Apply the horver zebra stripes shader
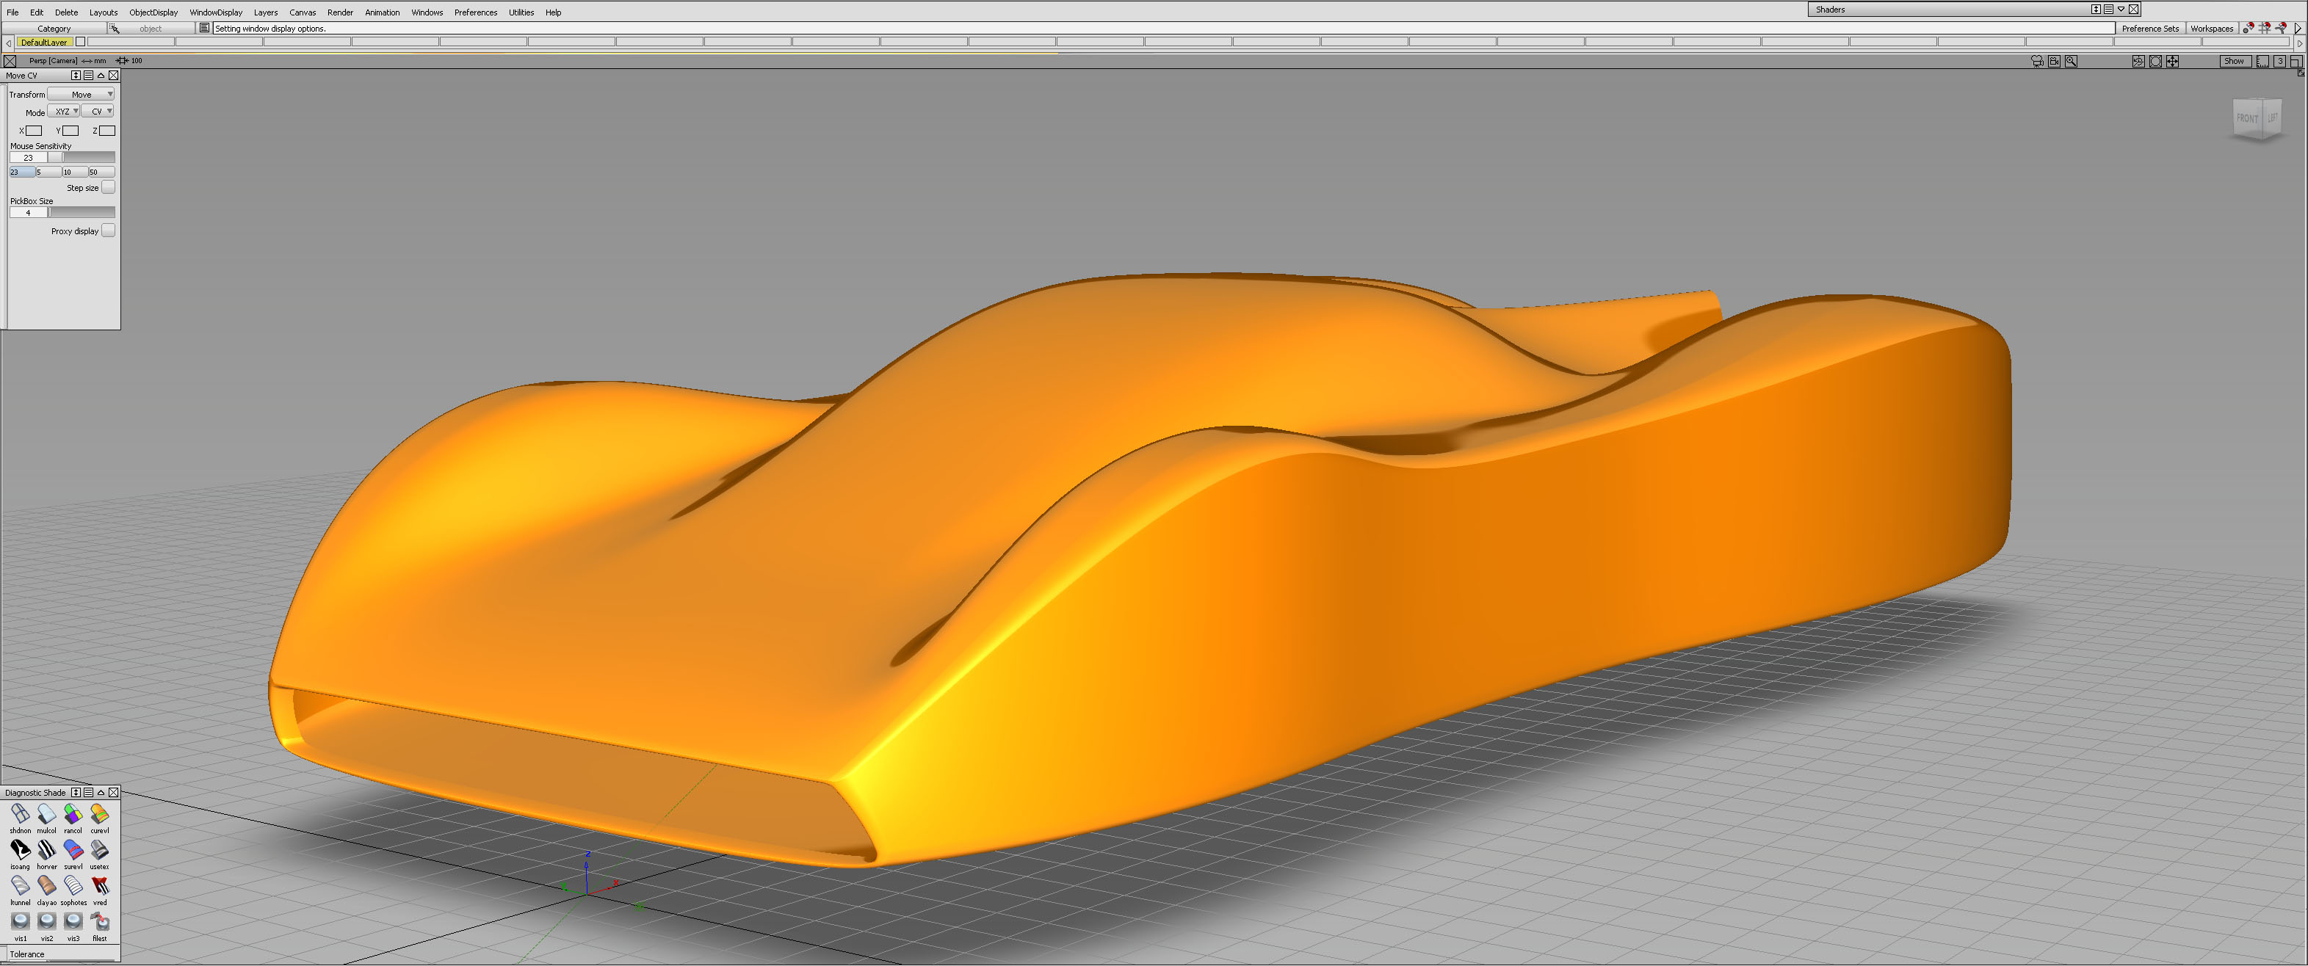The width and height of the screenshot is (2308, 966). (46, 849)
